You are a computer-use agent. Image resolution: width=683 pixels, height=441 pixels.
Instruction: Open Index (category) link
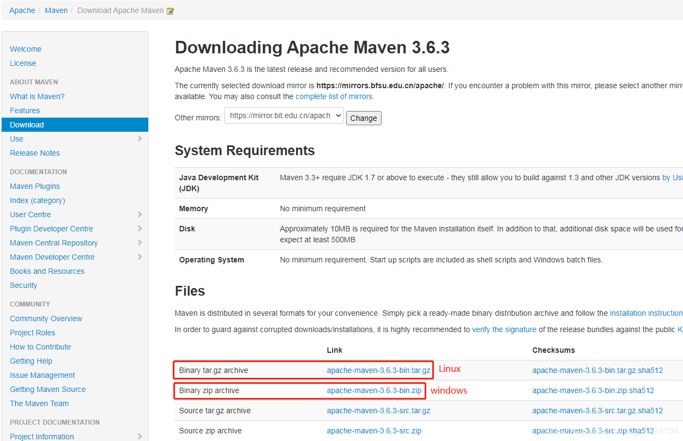click(x=38, y=200)
